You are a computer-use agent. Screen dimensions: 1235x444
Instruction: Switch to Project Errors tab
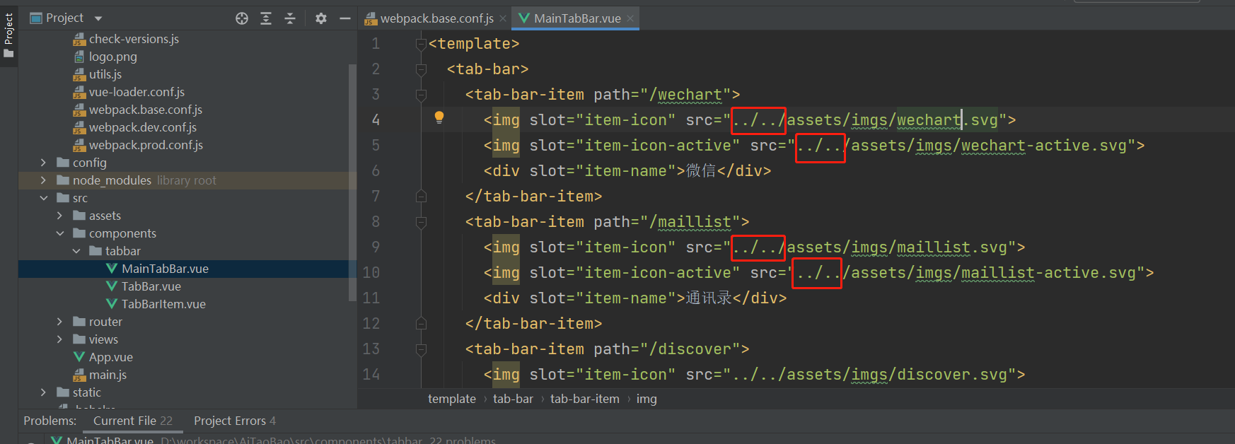point(235,421)
